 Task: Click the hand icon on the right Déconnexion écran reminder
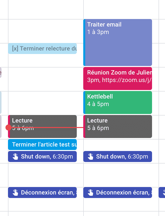pyautogui.click(x=91, y=192)
